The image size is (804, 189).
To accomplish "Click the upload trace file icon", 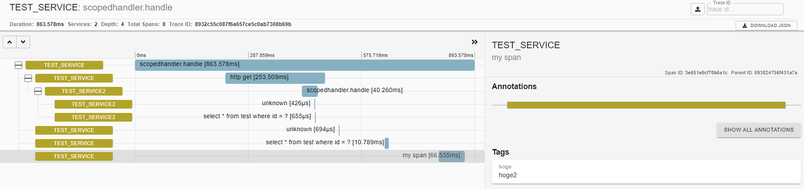I will click(x=697, y=9).
